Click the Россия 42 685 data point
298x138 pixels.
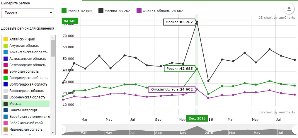(197, 69)
